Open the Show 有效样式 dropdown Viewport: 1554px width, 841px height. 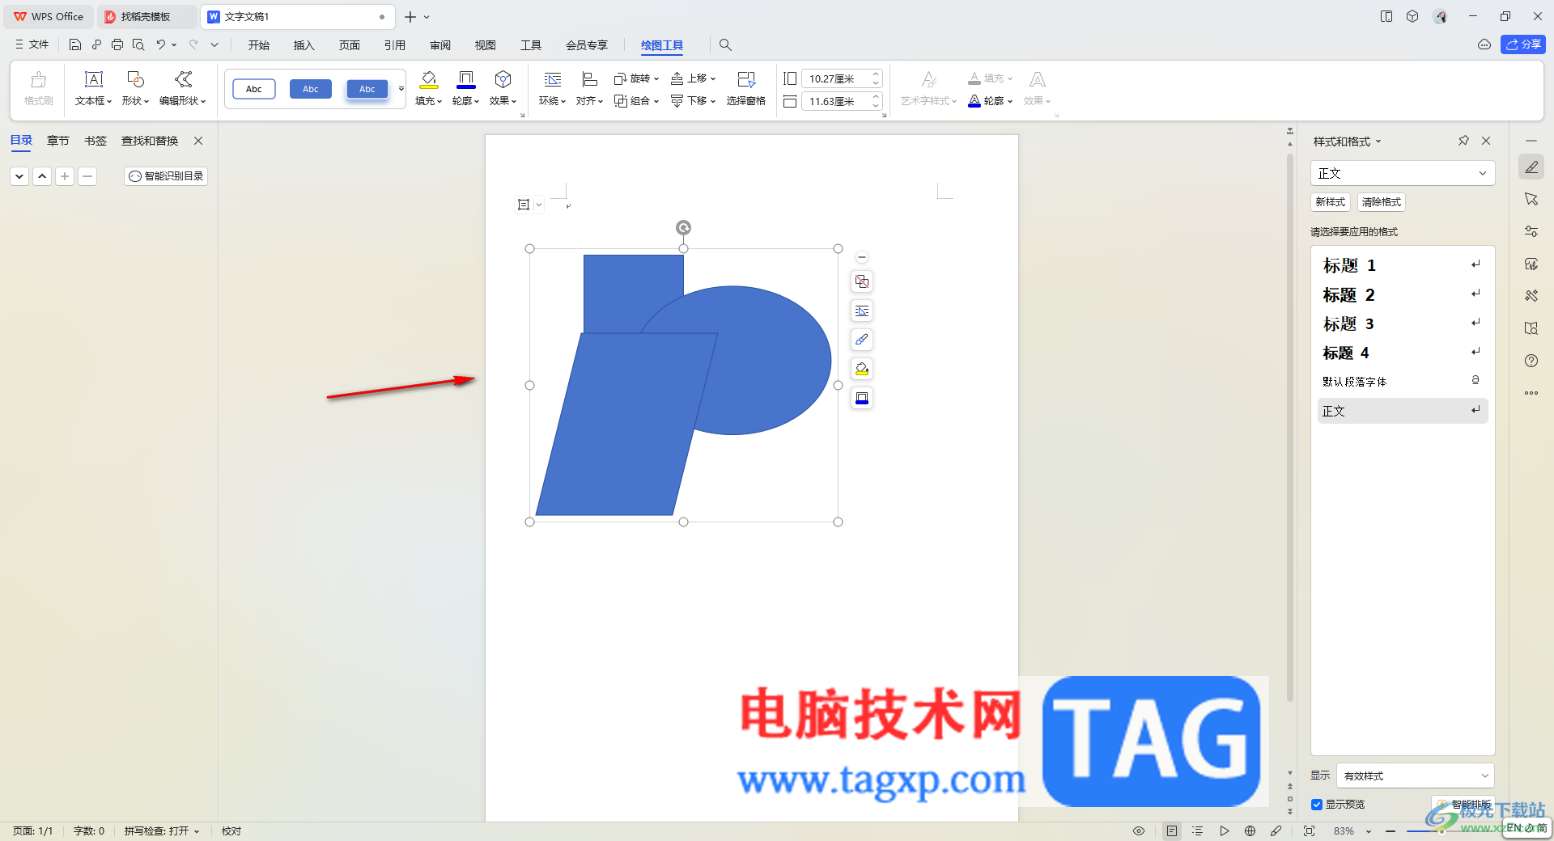[x=1415, y=775]
